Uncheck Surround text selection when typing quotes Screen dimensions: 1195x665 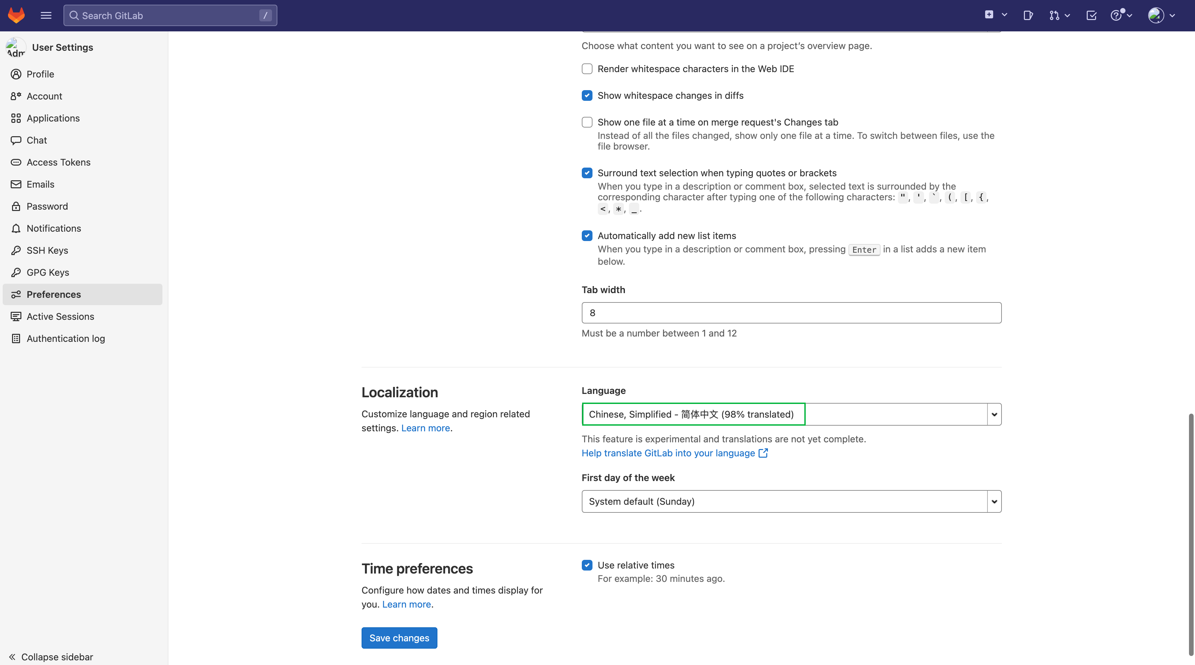click(587, 173)
